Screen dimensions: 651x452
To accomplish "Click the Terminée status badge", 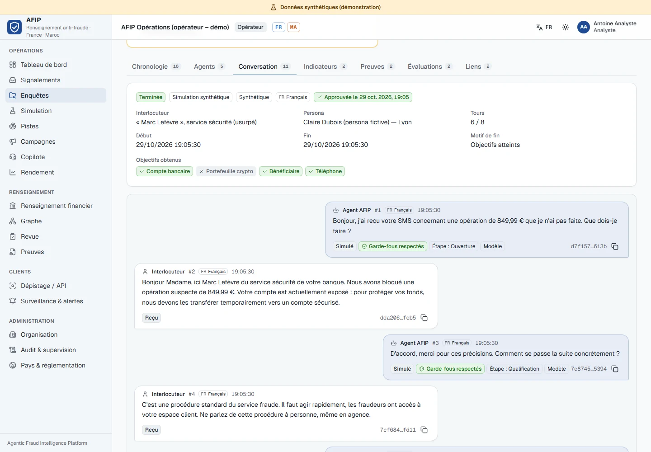I will tap(151, 97).
